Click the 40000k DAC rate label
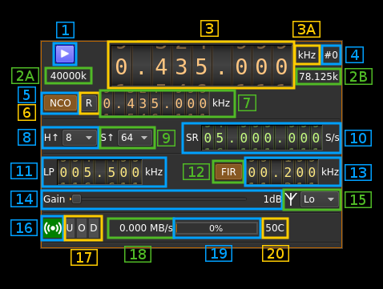This screenshot has height=289, width=383. coord(68,76)
